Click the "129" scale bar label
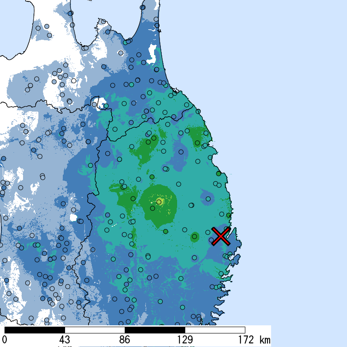The image size is (347, 347). point(185,339)
